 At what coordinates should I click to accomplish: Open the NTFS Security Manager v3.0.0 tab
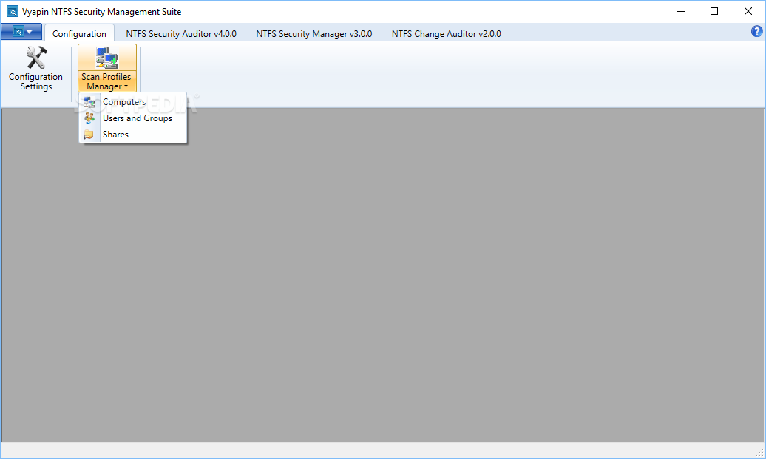coord(314,34)
